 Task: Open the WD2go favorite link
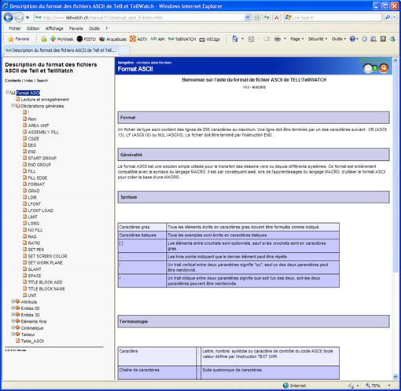[210, 39]
